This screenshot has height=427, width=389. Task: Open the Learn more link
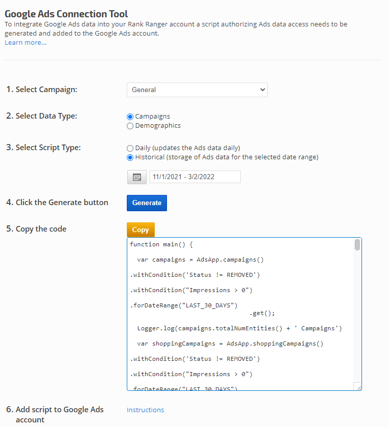click(25, 42)
